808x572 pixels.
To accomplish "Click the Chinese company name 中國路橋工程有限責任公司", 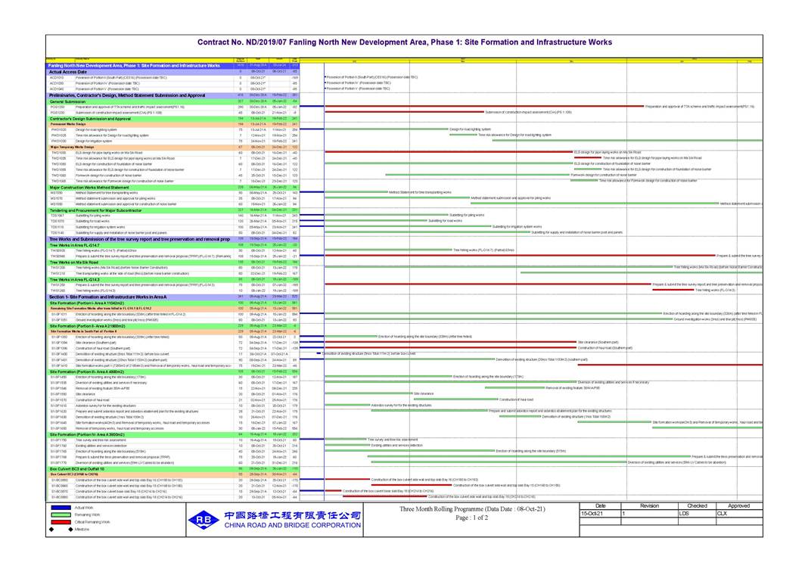I will pyautogui.click(x=292, y=514).
